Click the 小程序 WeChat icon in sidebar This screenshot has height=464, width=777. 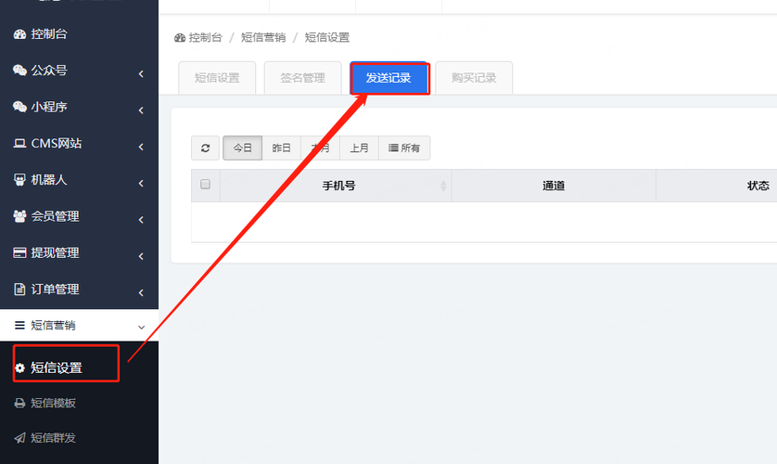[19, 107]
